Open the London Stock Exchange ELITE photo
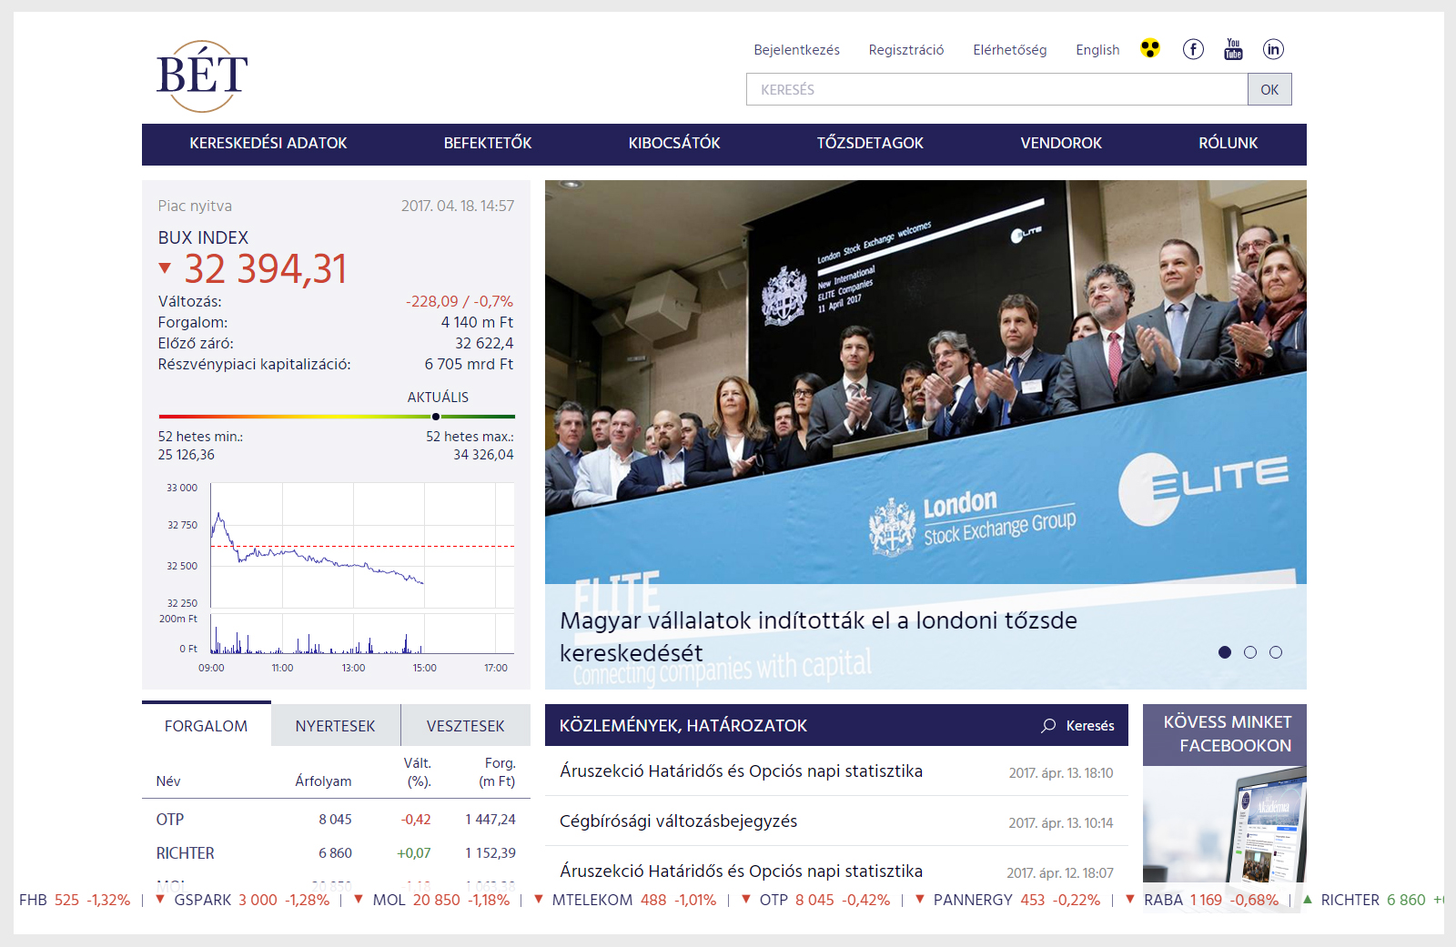The image size is (1456, 947). pos(925,382)
